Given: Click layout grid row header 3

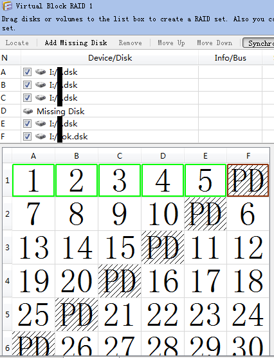Looking at the screenshot, I should pyautogui.click(x=7, y=247).
